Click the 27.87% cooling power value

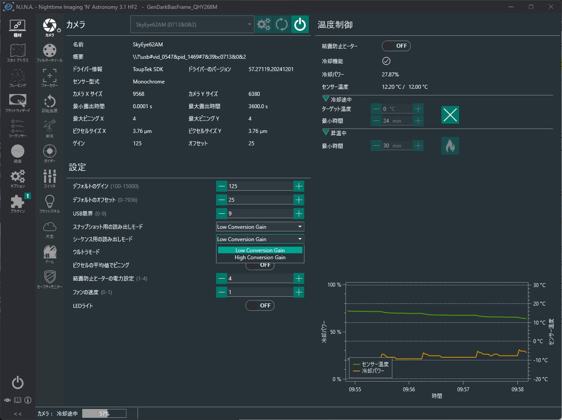click(390, 75)
